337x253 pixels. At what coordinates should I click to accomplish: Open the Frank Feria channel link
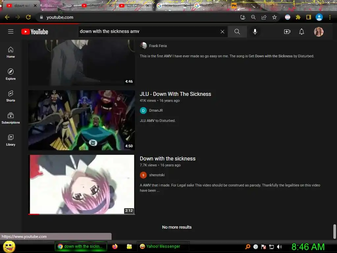coord(158,46)
